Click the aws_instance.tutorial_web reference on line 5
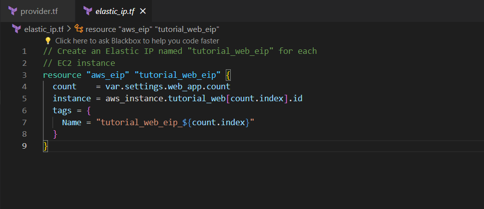 coord(165,99)
